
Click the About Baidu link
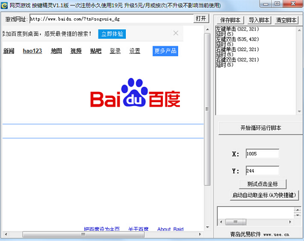pos(170,229)
